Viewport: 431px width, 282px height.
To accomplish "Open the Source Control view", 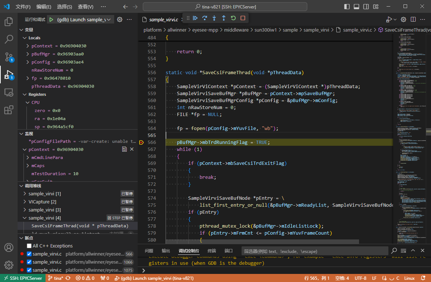I will 9,57.
